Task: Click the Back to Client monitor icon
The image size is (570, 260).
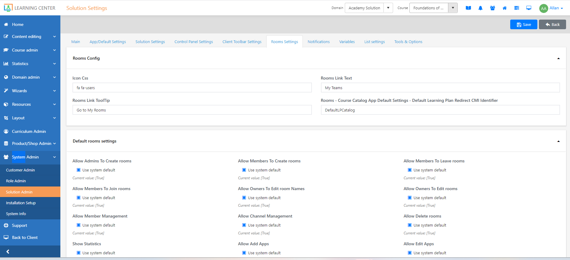Action: pyautogui.click(x=6, y=237)
